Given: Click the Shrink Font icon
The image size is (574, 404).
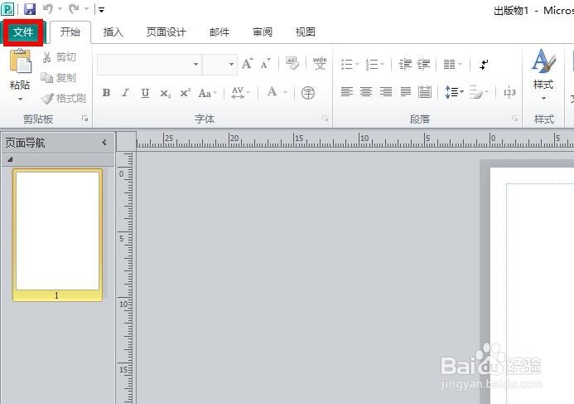Looking at the screenshot, I should [265, 64].
